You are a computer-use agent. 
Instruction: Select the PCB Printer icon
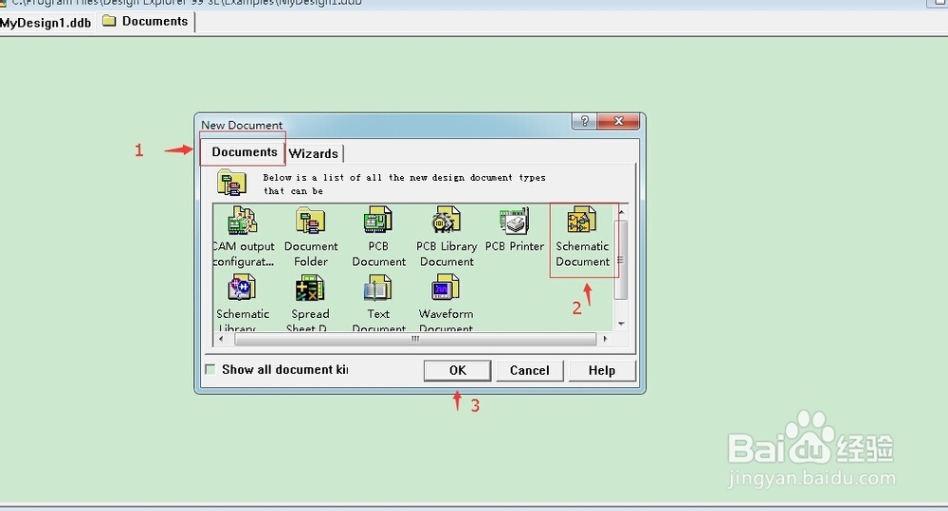515,220
